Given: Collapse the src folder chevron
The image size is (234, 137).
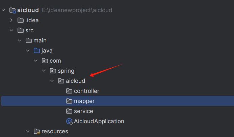Looking at the screenshot, I should coord(11,30).
